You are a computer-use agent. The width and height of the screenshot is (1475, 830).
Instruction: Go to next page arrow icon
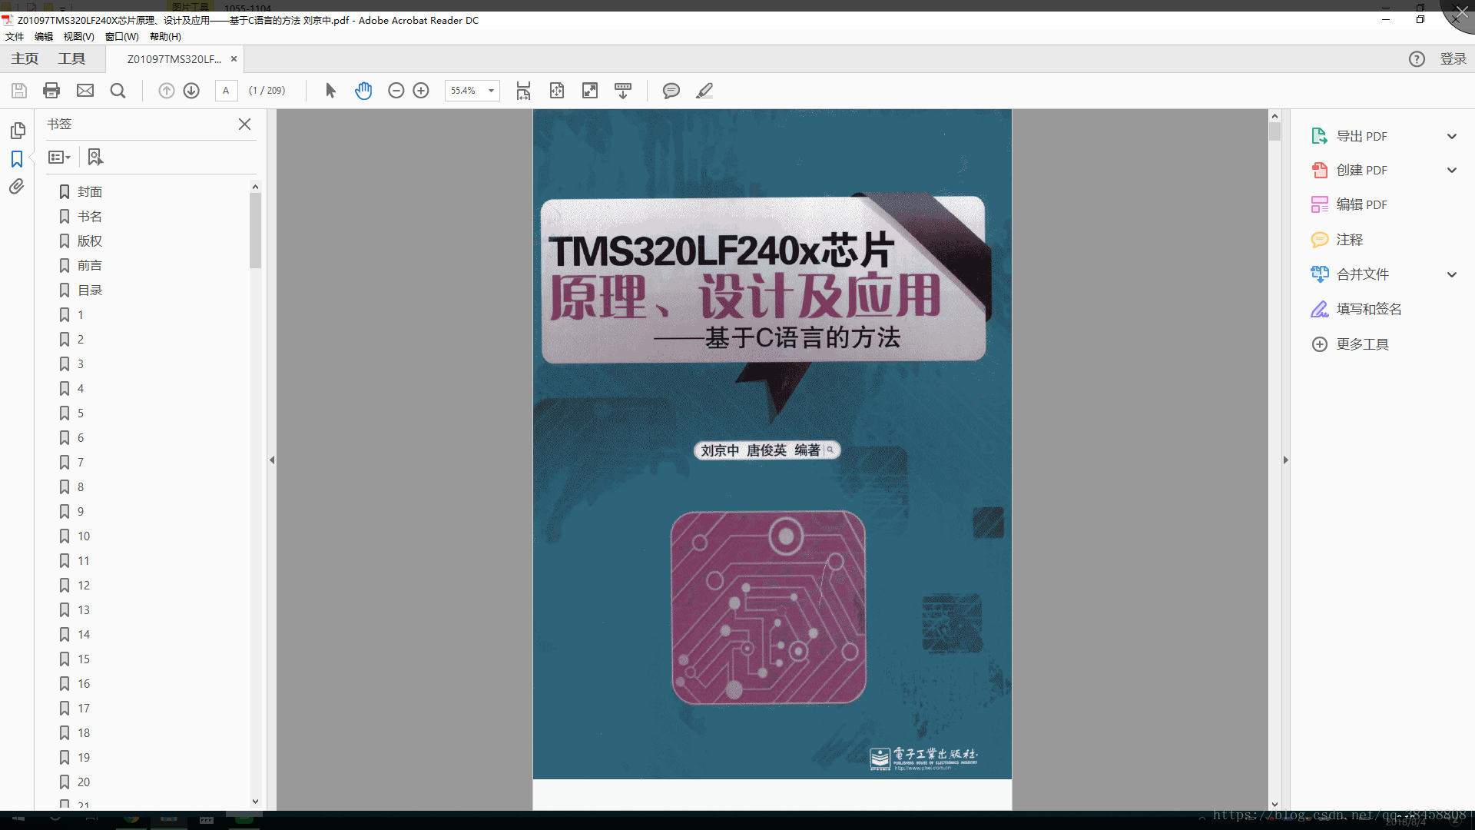[x=191, y=91]
